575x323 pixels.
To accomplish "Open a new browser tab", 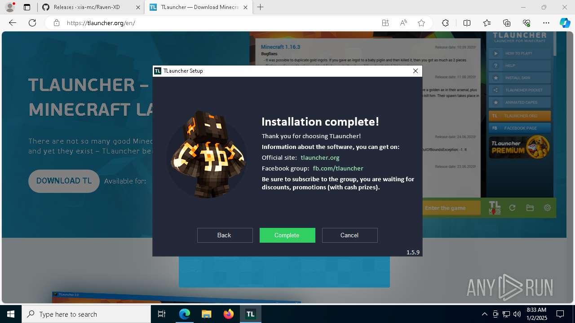I will click(261, 7).
